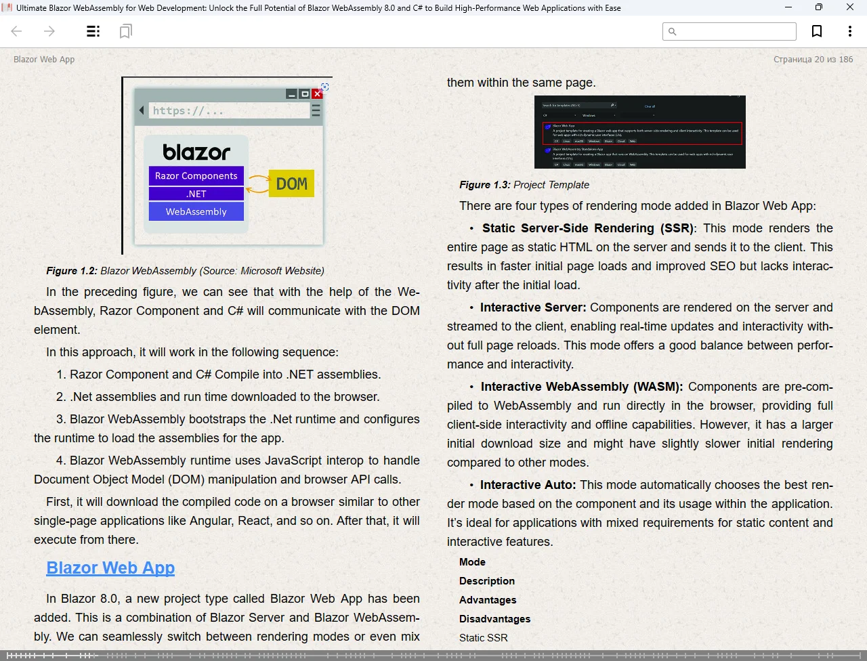Open the three-dot options menu
This screenshot has height=661, width=867.
click(849, 31)
